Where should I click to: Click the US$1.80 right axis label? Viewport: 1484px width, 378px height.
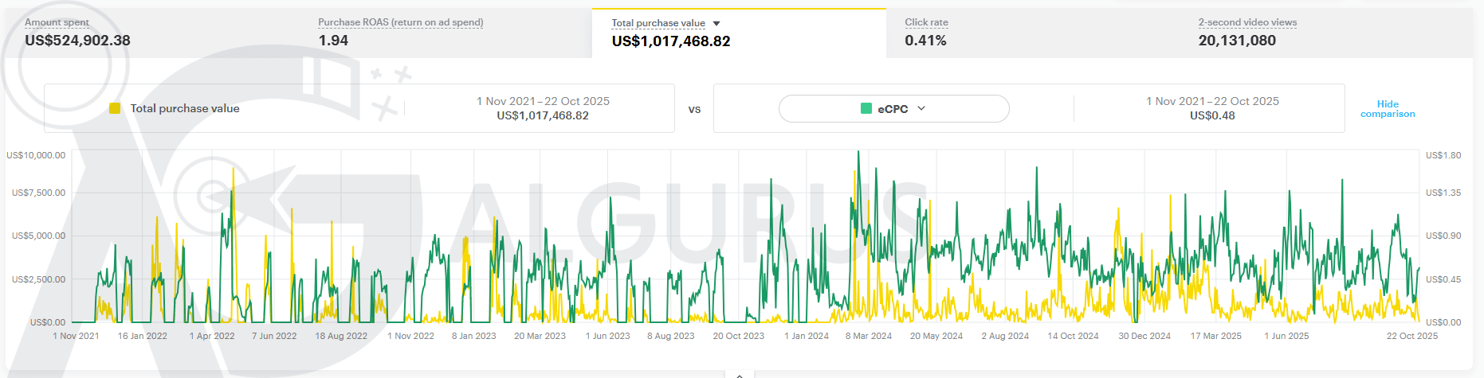(1443, 155)
